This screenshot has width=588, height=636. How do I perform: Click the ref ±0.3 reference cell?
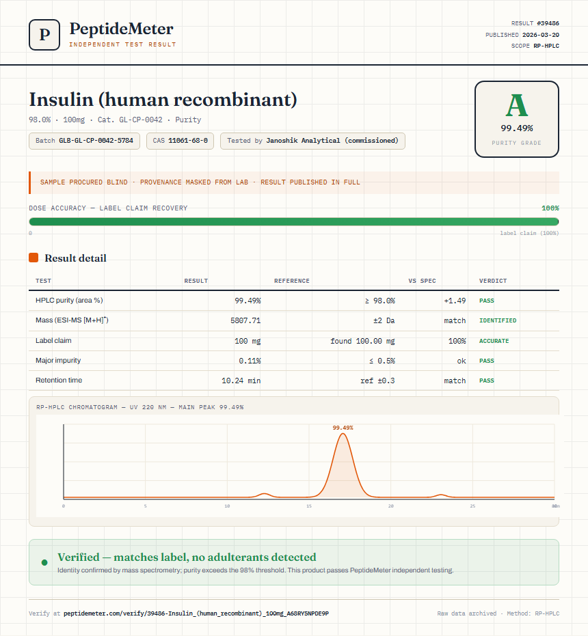(377, 381)
